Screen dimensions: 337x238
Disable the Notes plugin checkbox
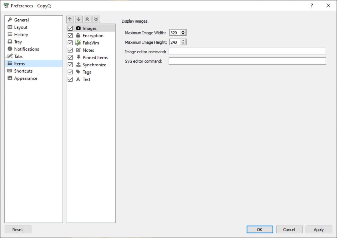click(x=70, y=50)
